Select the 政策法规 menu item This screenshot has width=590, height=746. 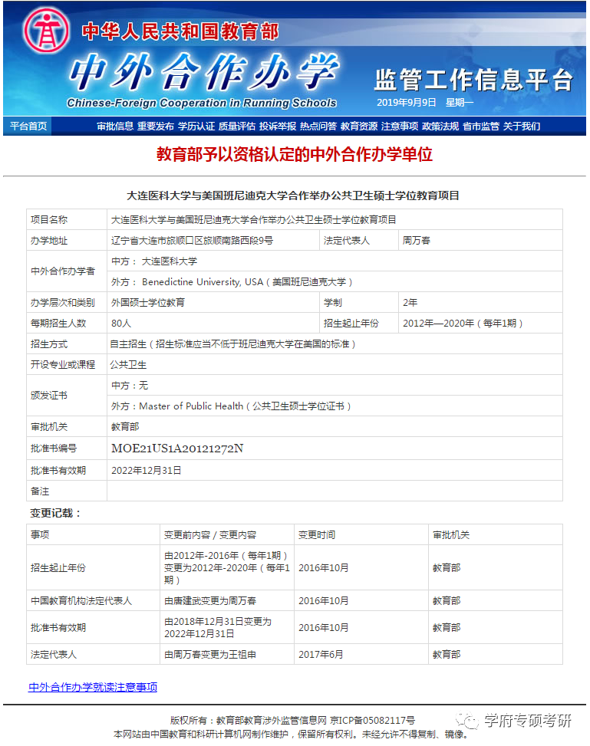pos(440,126)
